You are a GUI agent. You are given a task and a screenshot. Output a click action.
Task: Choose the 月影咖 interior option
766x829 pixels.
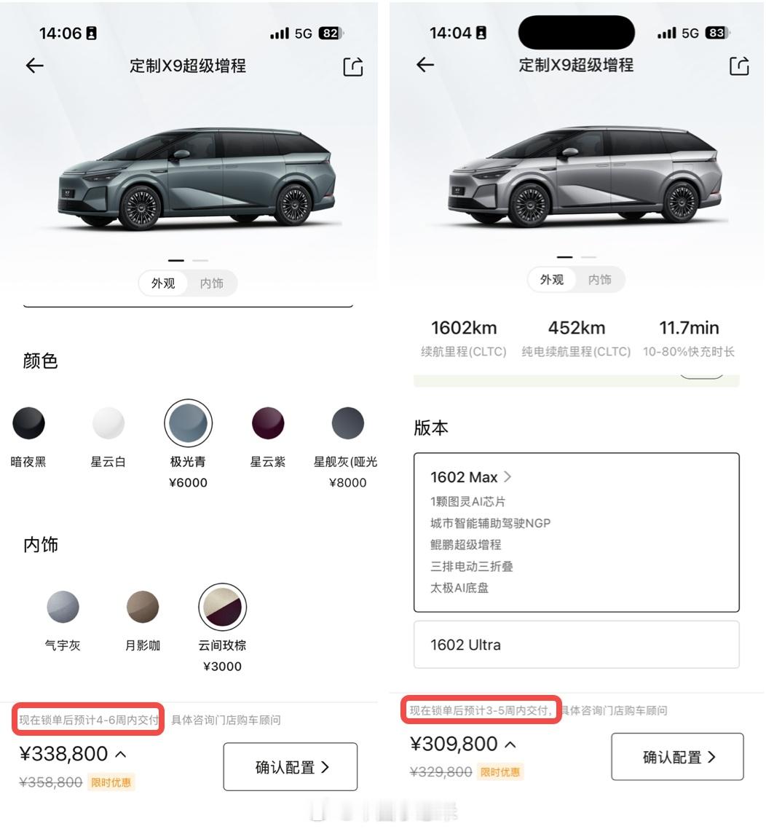pos(143,606)
